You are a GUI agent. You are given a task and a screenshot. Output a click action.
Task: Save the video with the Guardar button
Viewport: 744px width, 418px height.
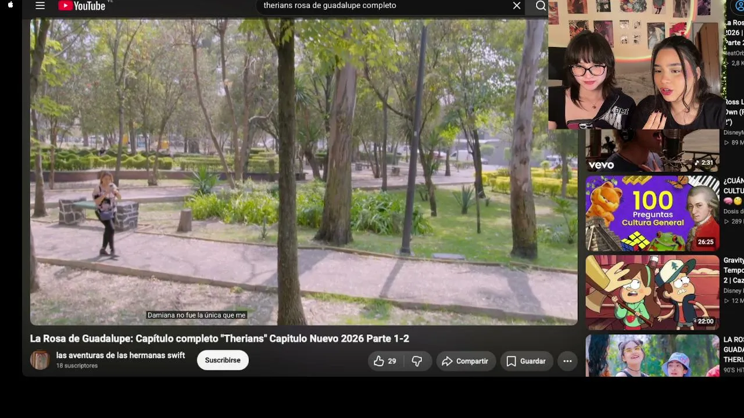526,361
